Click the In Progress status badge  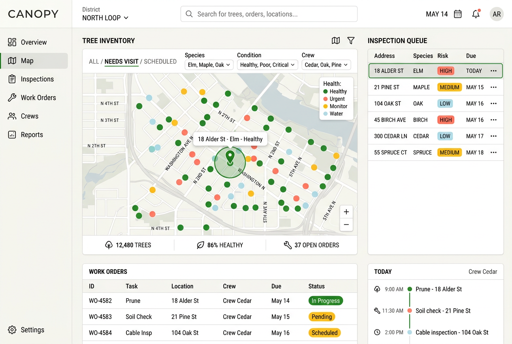click(x=326, y=301)
